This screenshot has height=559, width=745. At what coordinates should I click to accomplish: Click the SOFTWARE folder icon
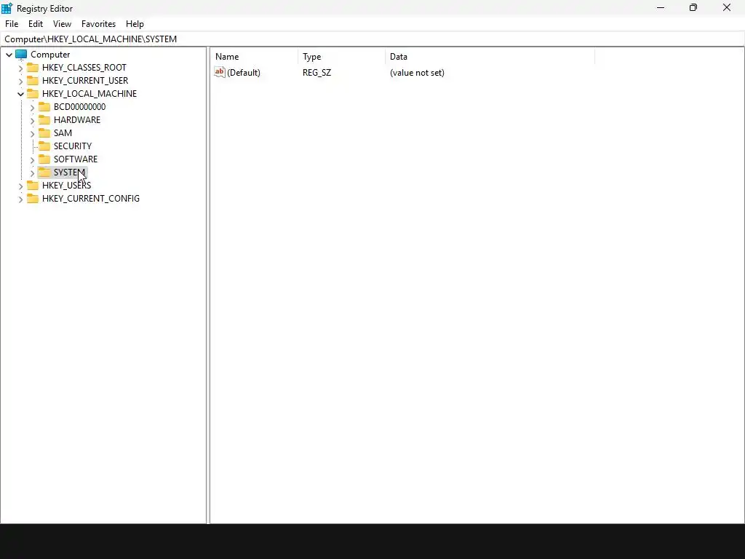pos(44,159)
